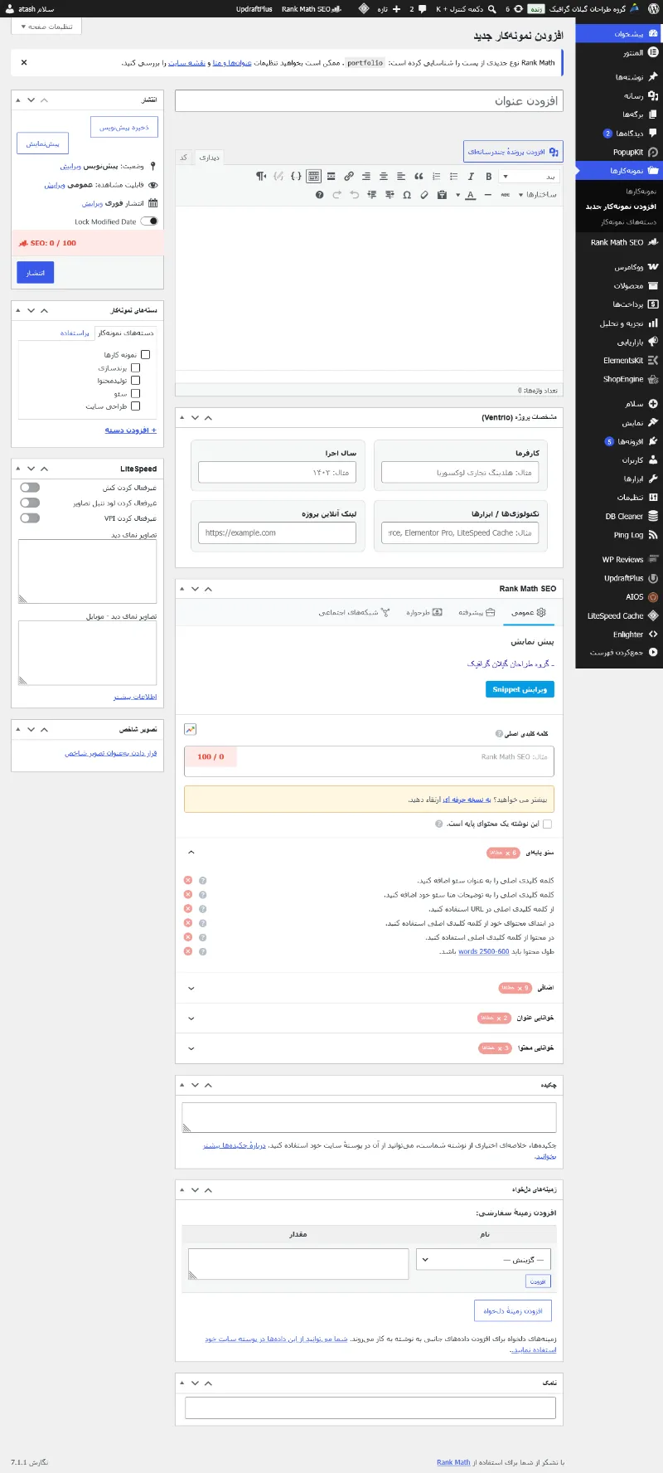663x1473 pixels.
Task: Click the editor help question-mark icon
Action: pos(319,195)
